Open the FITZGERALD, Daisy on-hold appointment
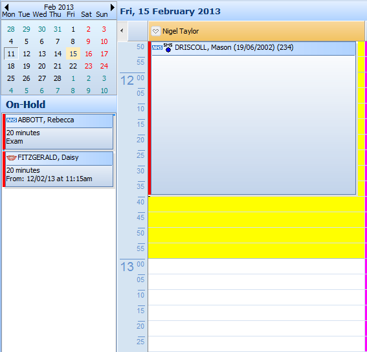The width and height of the screenshot is (367, 352). 58,170
